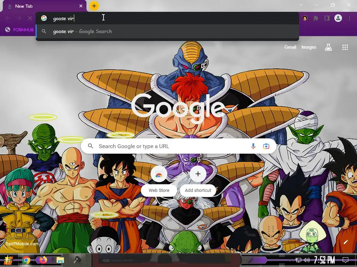
Task: Open the Start menu icon on the taskbar
Action: click(8, 260)
